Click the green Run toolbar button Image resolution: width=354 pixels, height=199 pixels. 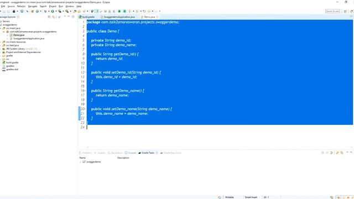pos(53,11)
